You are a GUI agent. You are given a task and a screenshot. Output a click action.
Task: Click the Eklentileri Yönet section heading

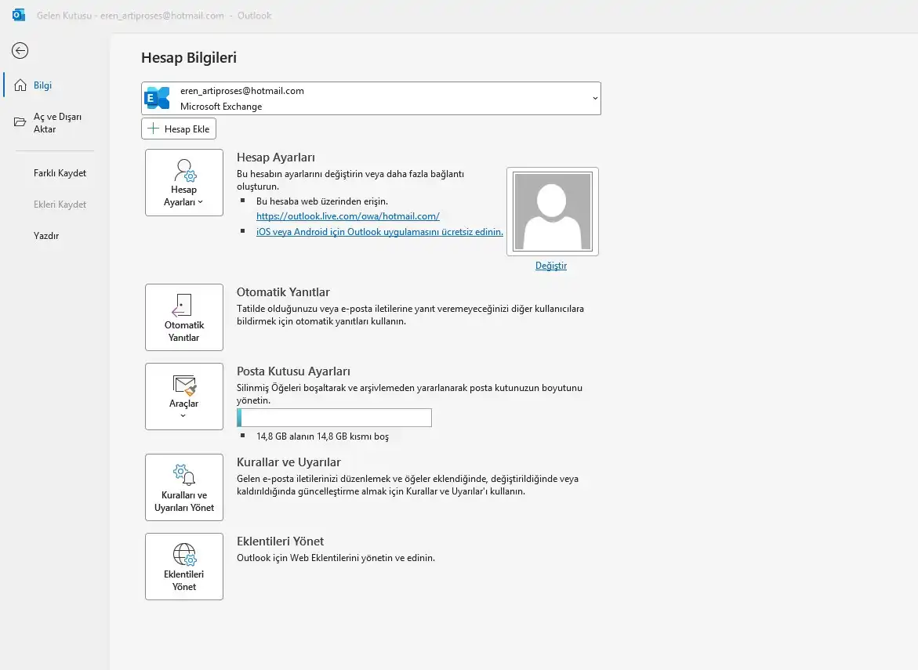click(281, 541)
